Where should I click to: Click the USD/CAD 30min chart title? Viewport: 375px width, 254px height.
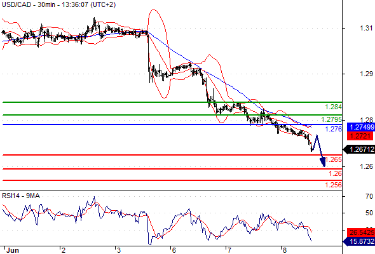[59, 5]
